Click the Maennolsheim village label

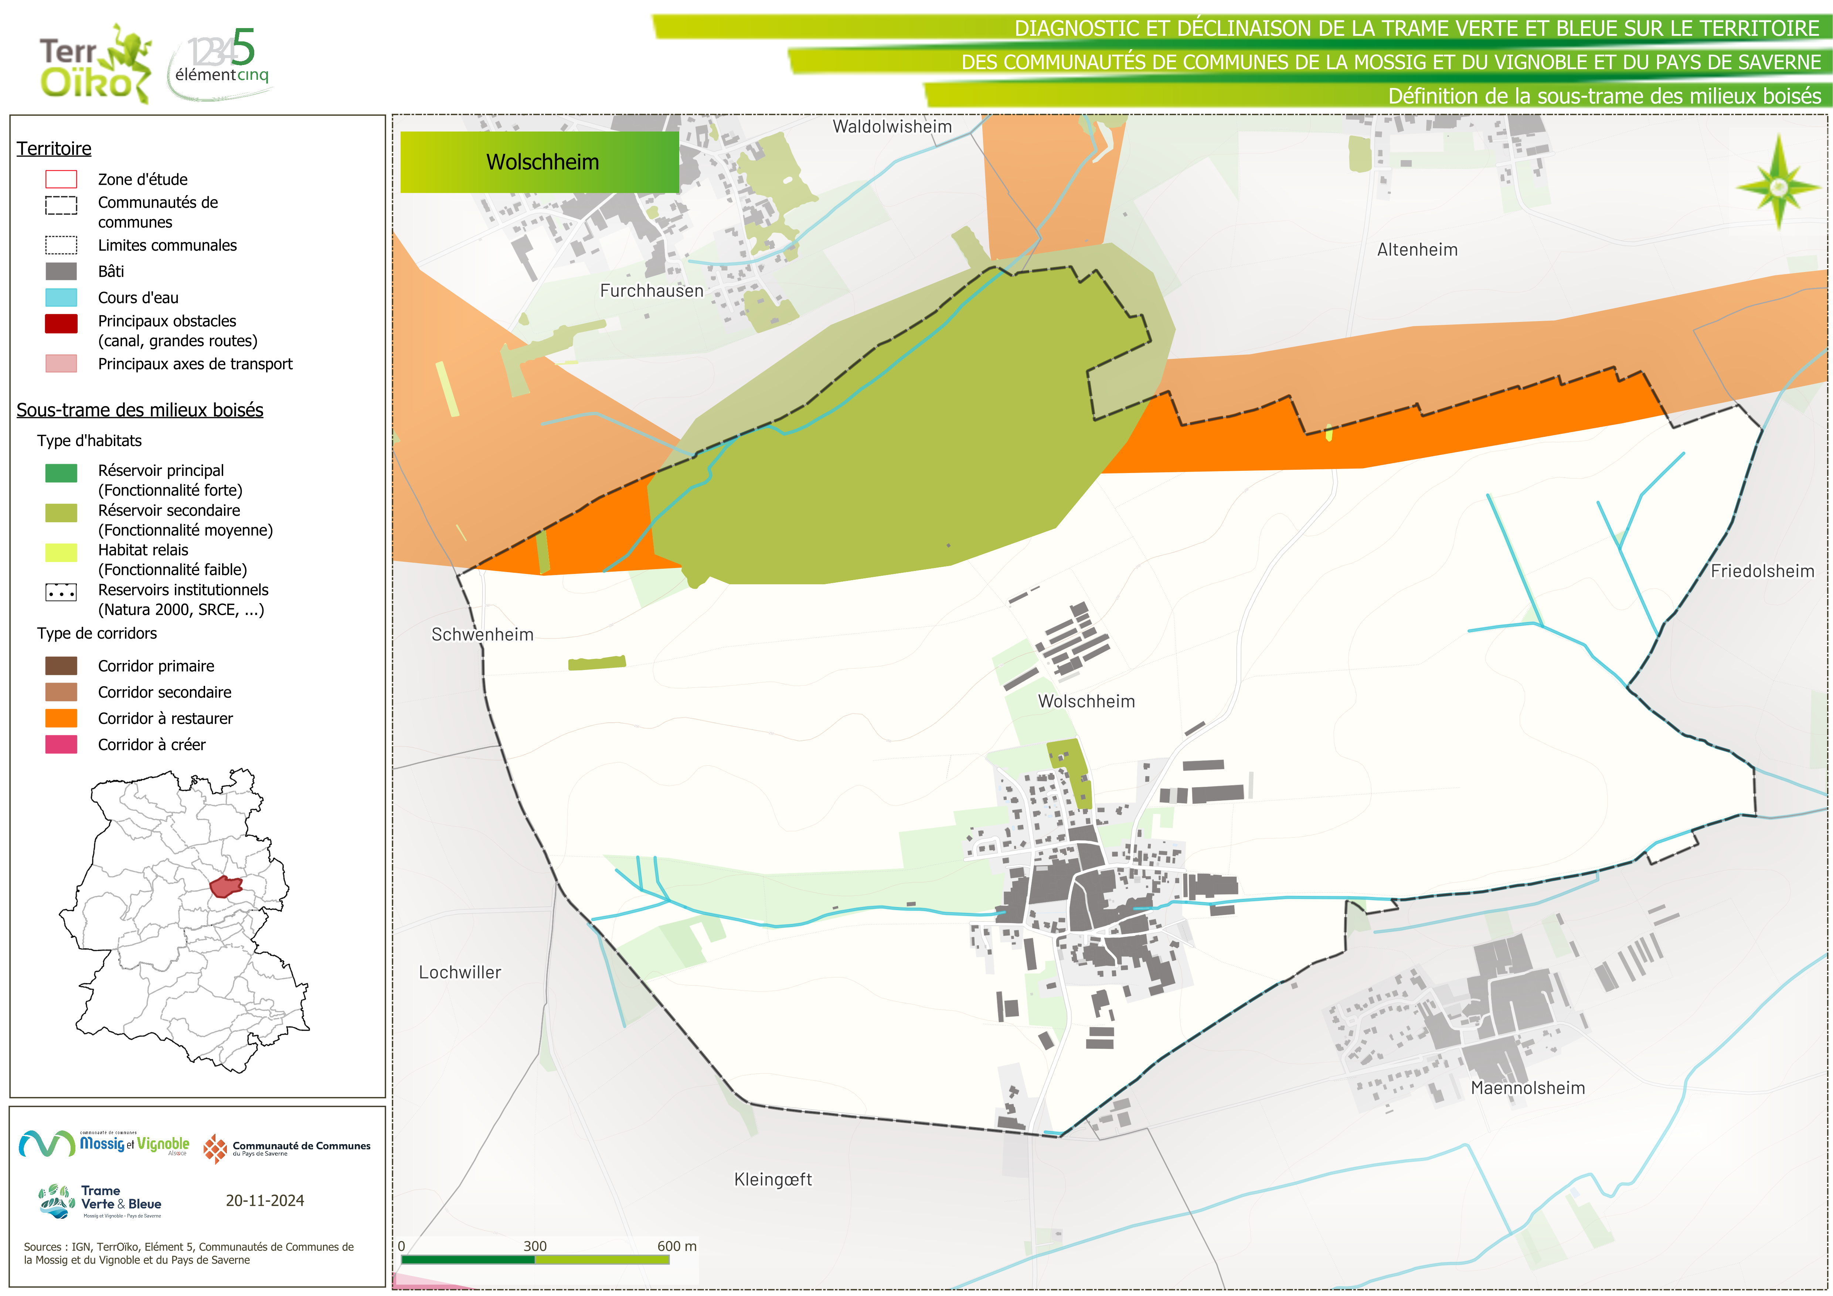tap(1527, 1088)
